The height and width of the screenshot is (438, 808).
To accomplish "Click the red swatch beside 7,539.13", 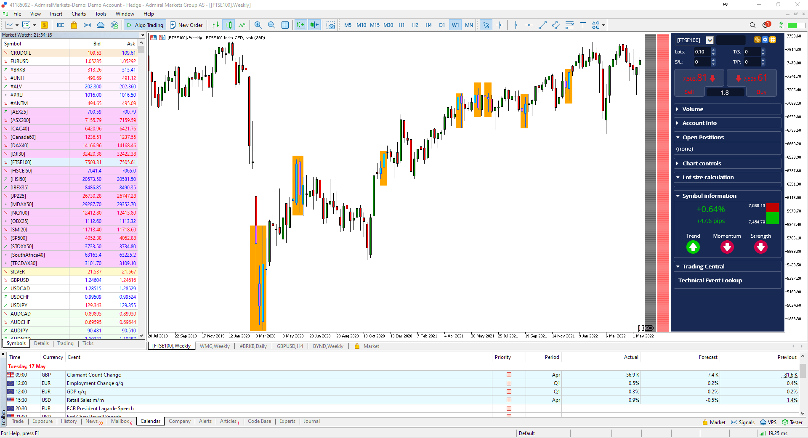I will coord(773,207).
